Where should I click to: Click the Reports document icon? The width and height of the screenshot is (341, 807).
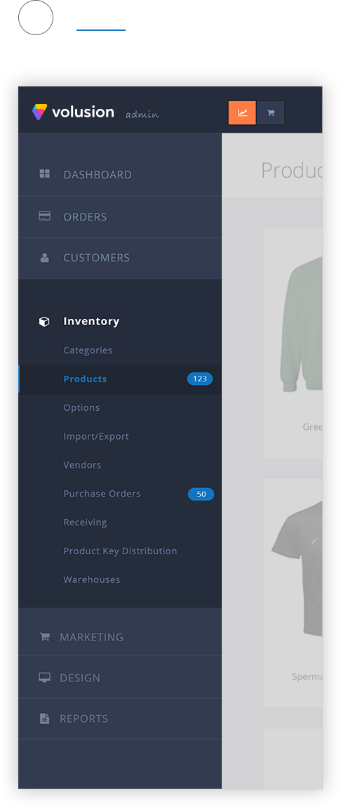45,719
